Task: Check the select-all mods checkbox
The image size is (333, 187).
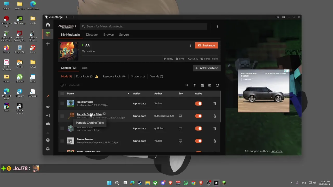Action: click(62, 94)
